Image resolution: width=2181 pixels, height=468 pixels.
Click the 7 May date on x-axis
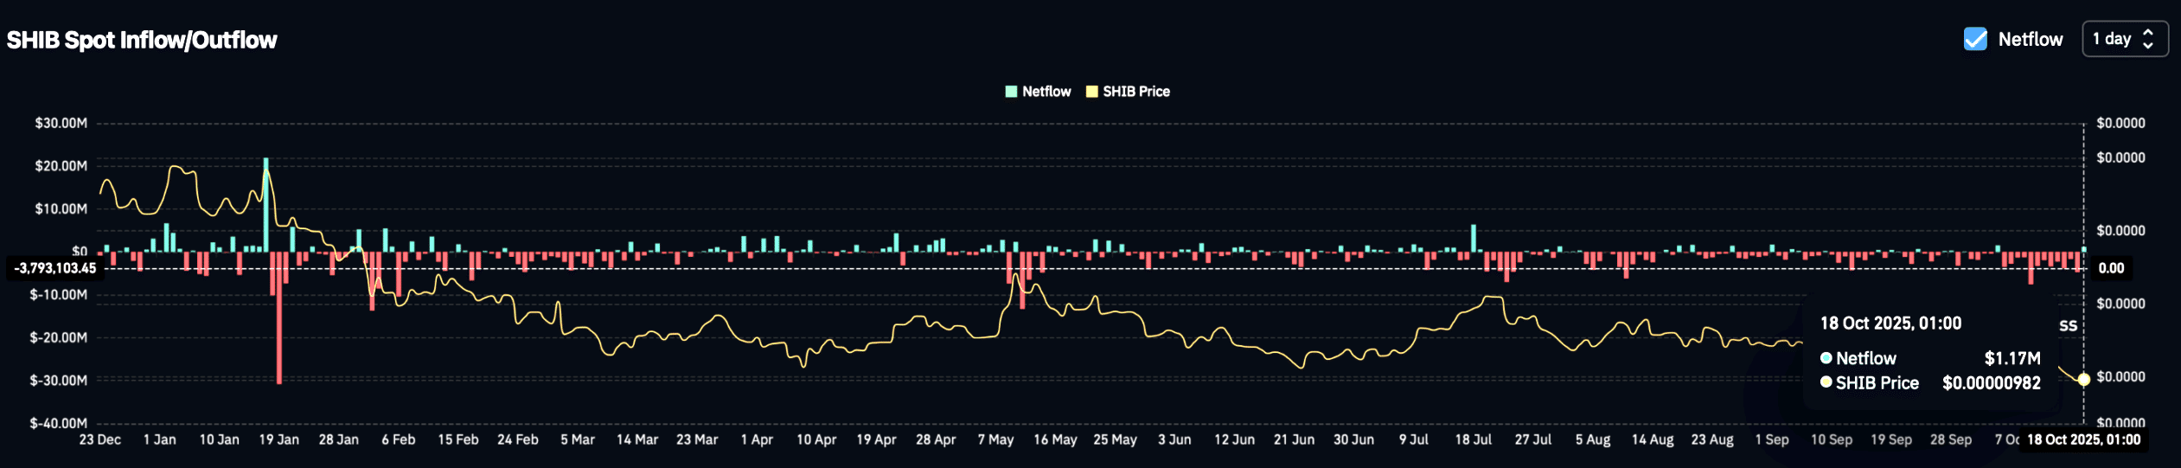click(995, 439)
